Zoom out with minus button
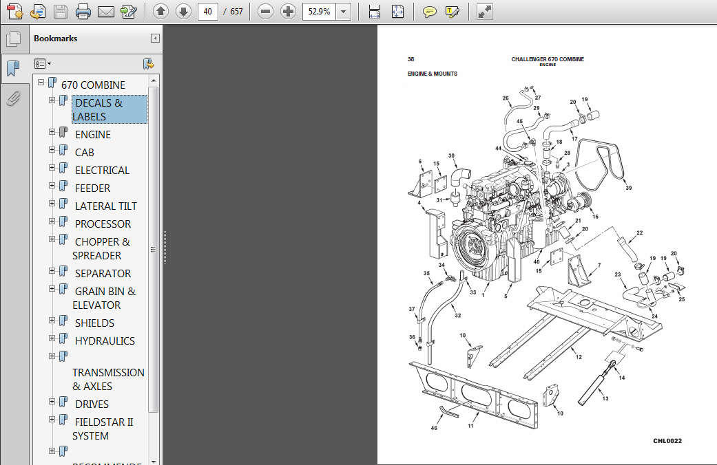Viewport: 717px width, 465px height. (266, 11)
